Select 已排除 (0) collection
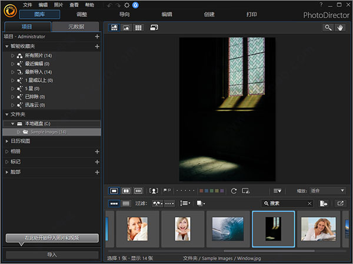Viewport: 353px width, 264px height. (x=35, y=97)
